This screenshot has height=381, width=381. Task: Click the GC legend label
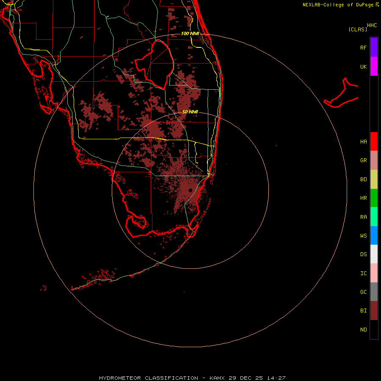[x=363, y=292]
